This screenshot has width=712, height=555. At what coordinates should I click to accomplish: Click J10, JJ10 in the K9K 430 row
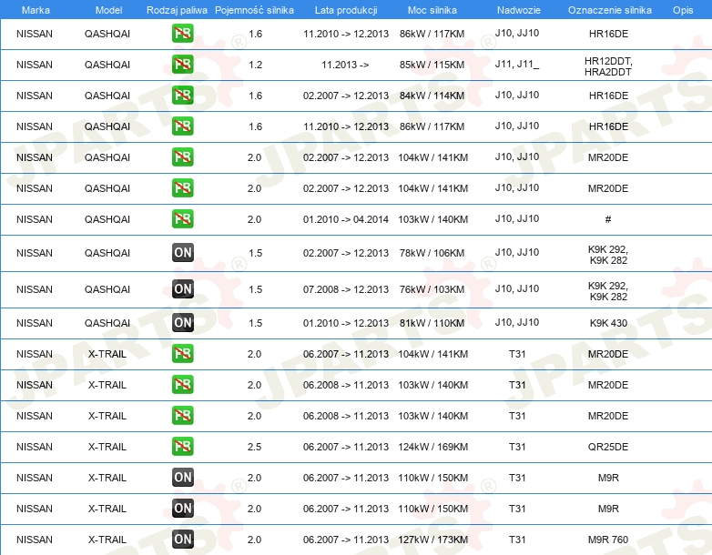pyautogui.click(x=517, y=323)
